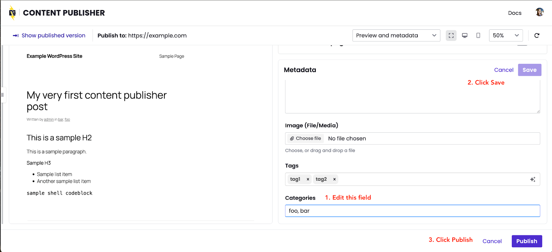Save the Metadata changes
The width and height of the screenshot is (552, 252).
529,70
